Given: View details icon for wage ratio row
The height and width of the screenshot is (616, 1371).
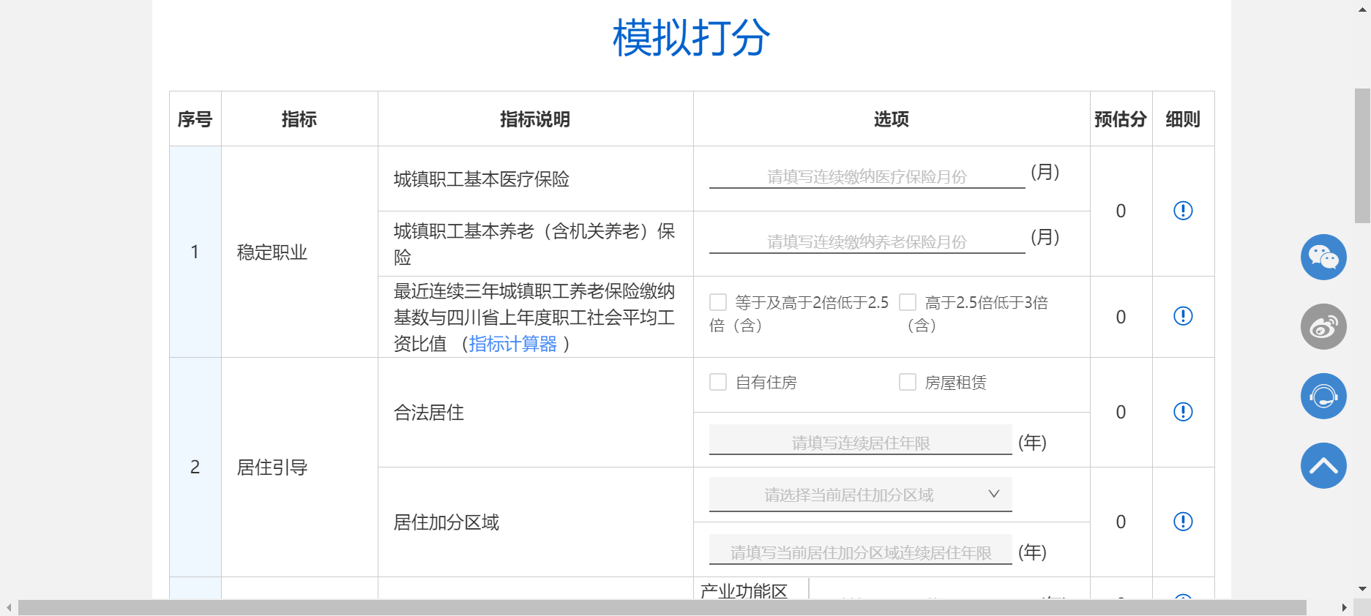Looking at the screenshot, I should pyautogui.click(x=1183, y=316).
